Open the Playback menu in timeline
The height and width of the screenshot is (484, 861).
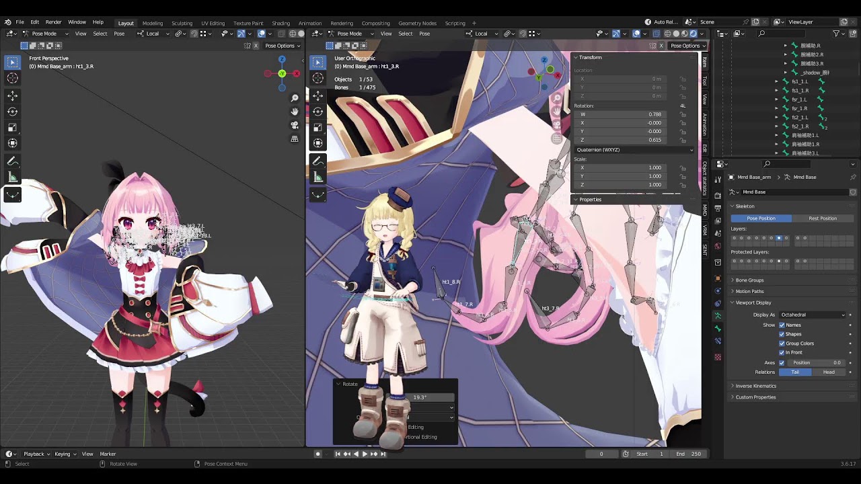point(36,454)
